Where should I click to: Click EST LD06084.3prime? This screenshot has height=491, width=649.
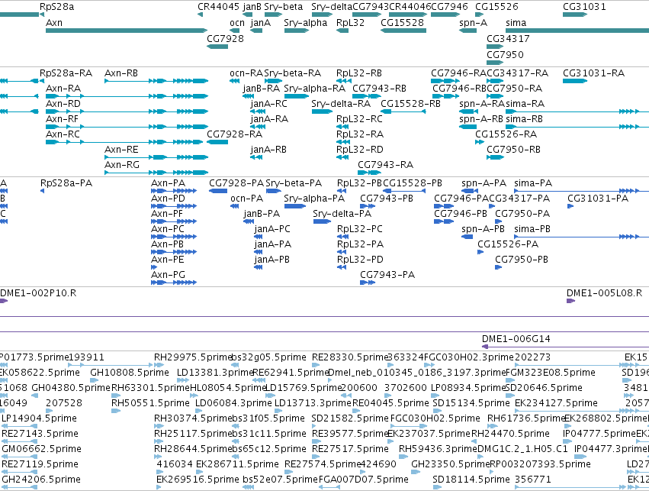point(200,411)
